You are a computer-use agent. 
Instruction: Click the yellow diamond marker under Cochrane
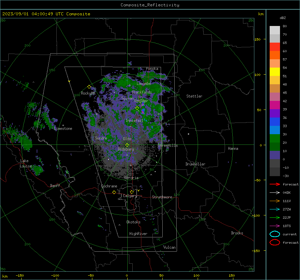click(114, 192)
